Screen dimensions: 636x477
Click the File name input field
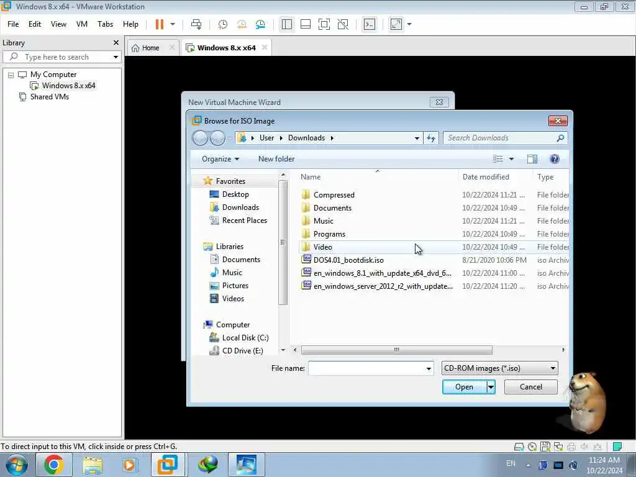[x=366, y=368]
